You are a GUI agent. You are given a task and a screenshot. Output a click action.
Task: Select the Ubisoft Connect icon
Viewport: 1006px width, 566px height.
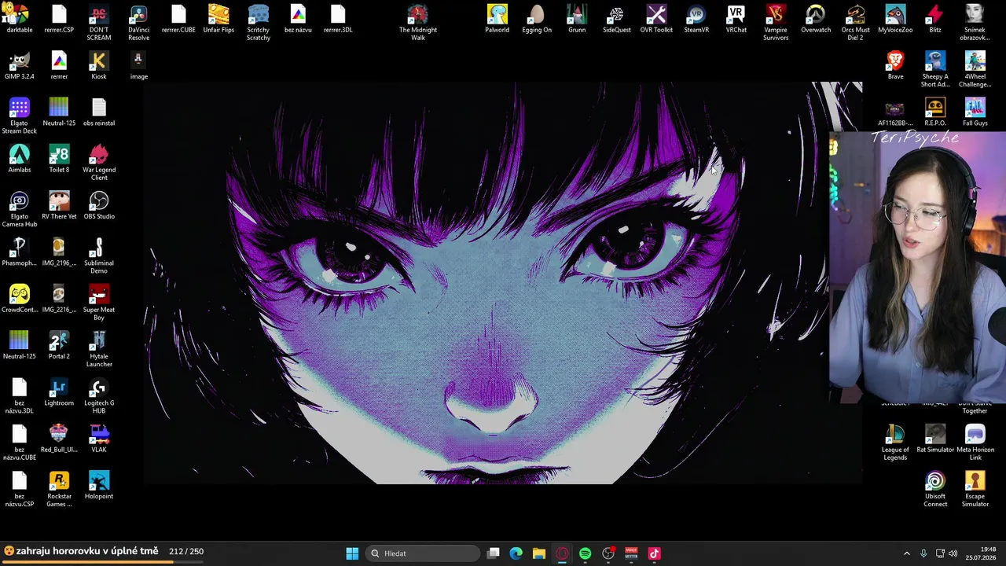935,490
